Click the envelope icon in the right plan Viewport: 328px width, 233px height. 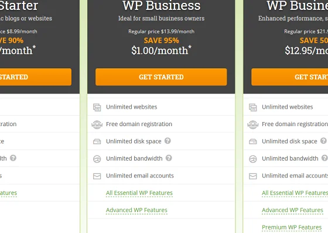[252, 176]
